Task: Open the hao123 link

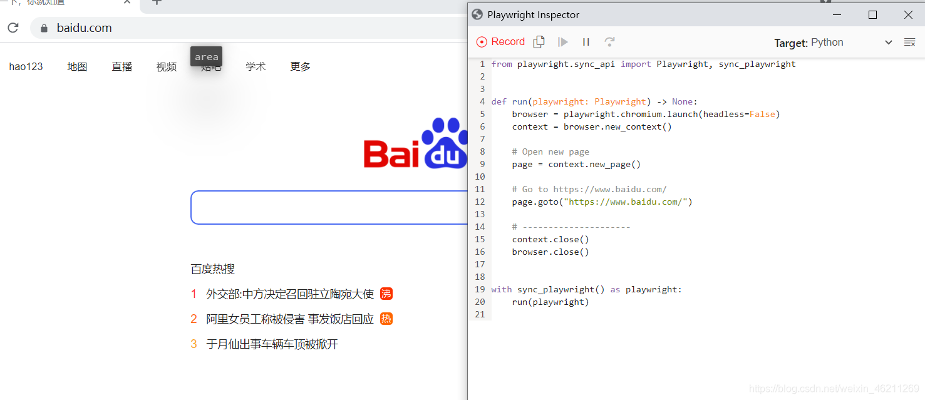Action: pos(26,66)
